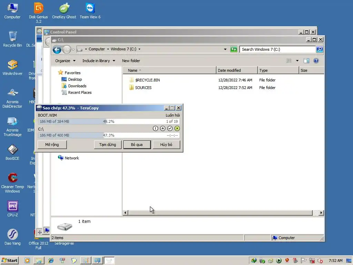Open the Organize menu
This screenshot has width=353, height=265.
65,61
